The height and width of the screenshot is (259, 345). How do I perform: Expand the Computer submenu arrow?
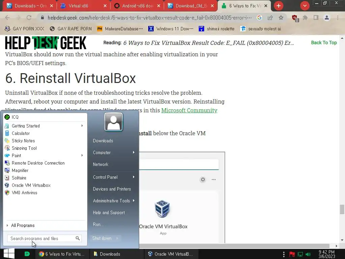click(133, 152)
